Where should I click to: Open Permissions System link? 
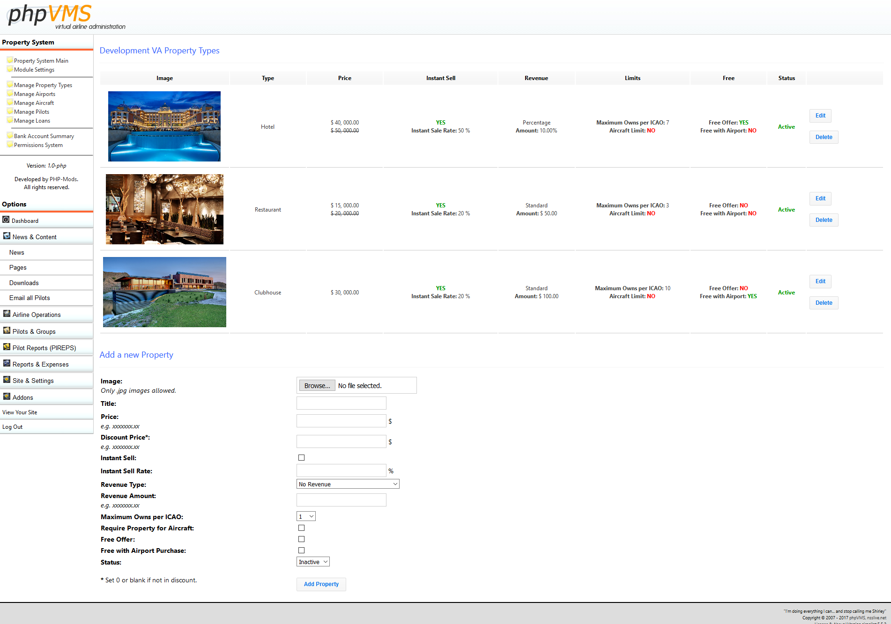[38, 145]
